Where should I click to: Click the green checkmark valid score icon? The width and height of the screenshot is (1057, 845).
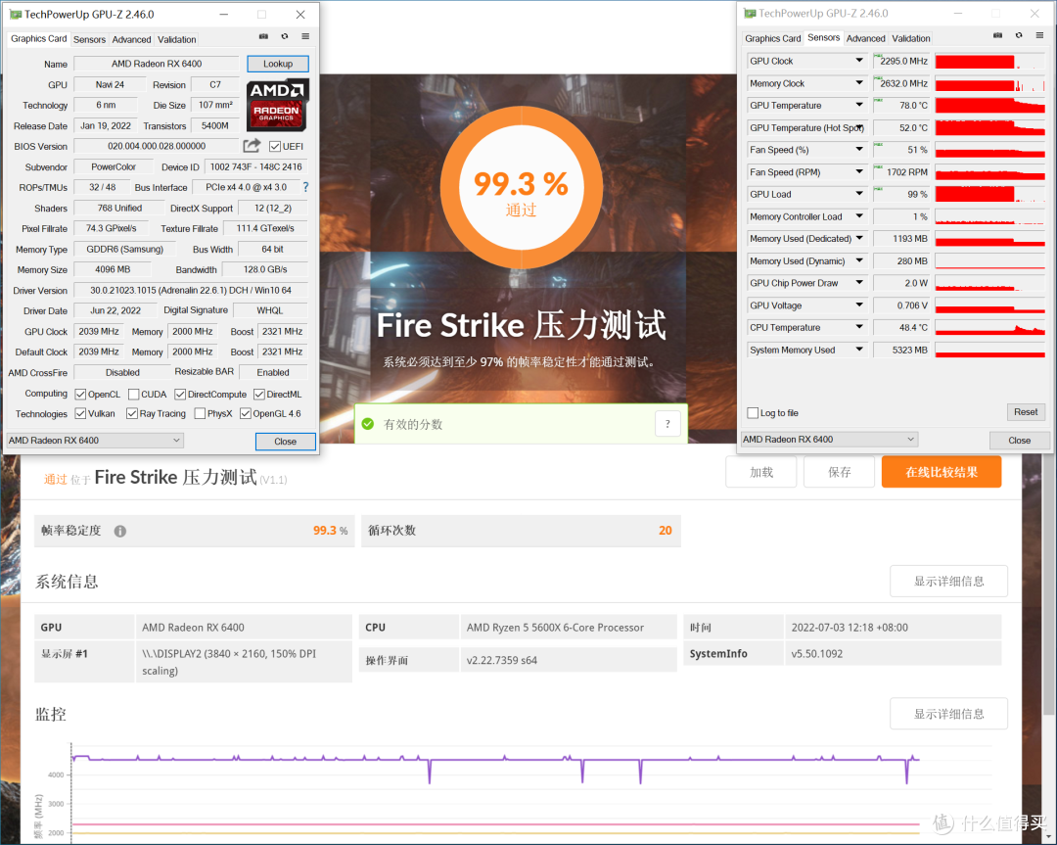point(367,424)
